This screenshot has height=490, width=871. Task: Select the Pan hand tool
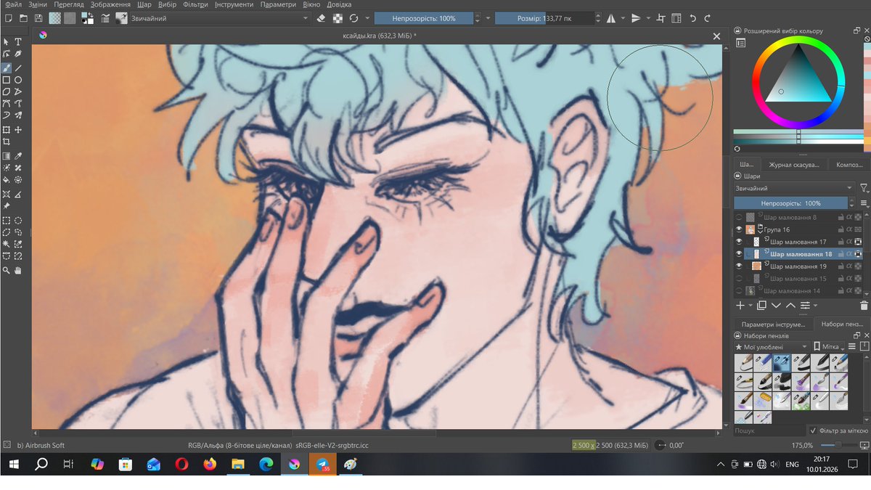(18, 270)
